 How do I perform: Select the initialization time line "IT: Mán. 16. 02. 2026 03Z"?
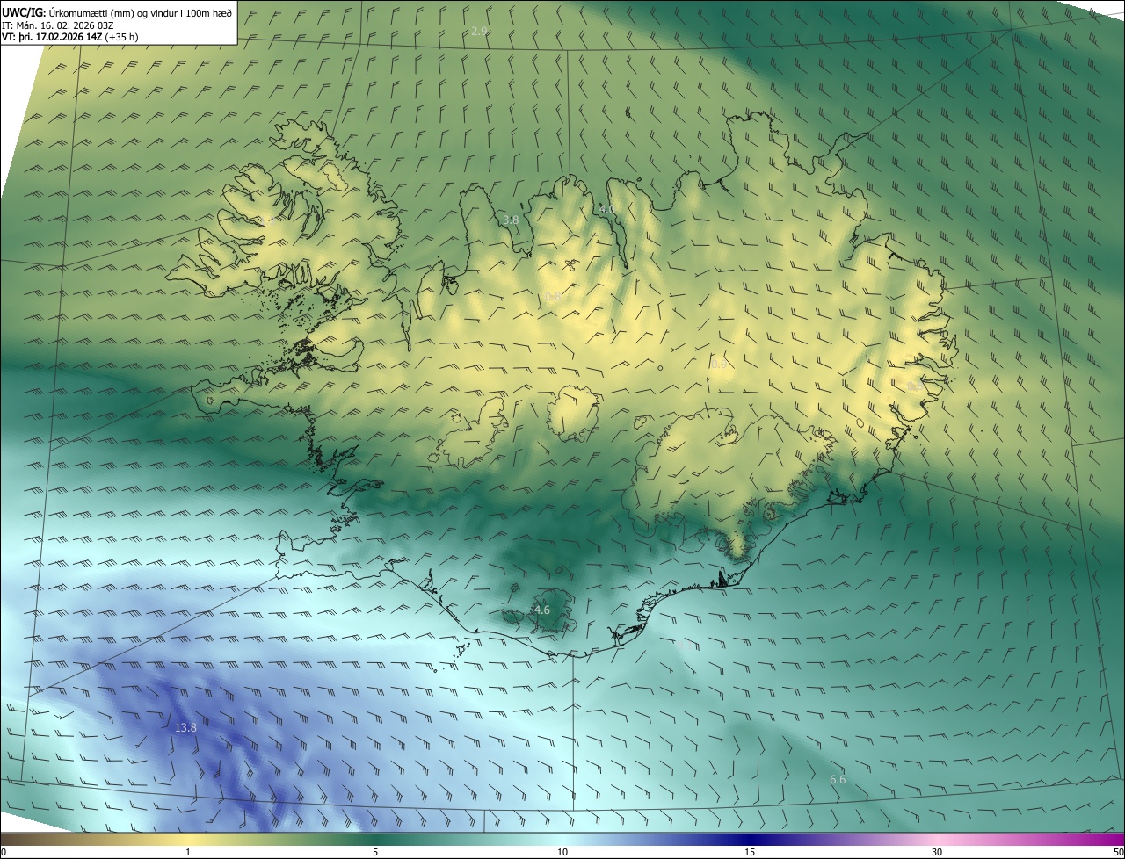point(59,25)
